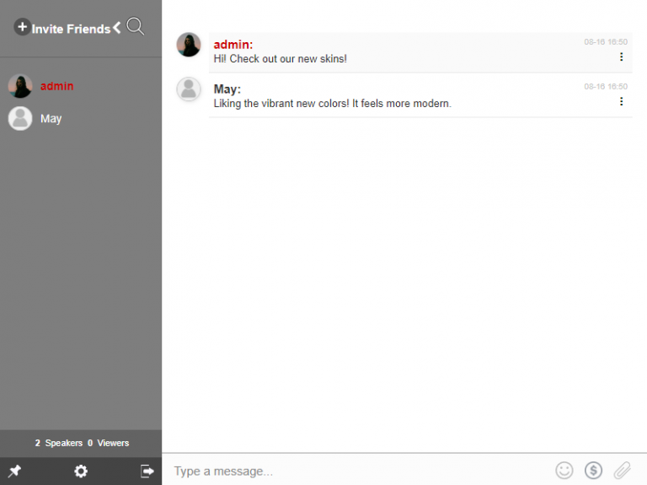Viewport: 647px width, 485px height.
Task: Click the pin icon in bottom bar
Action: (14, 472)
